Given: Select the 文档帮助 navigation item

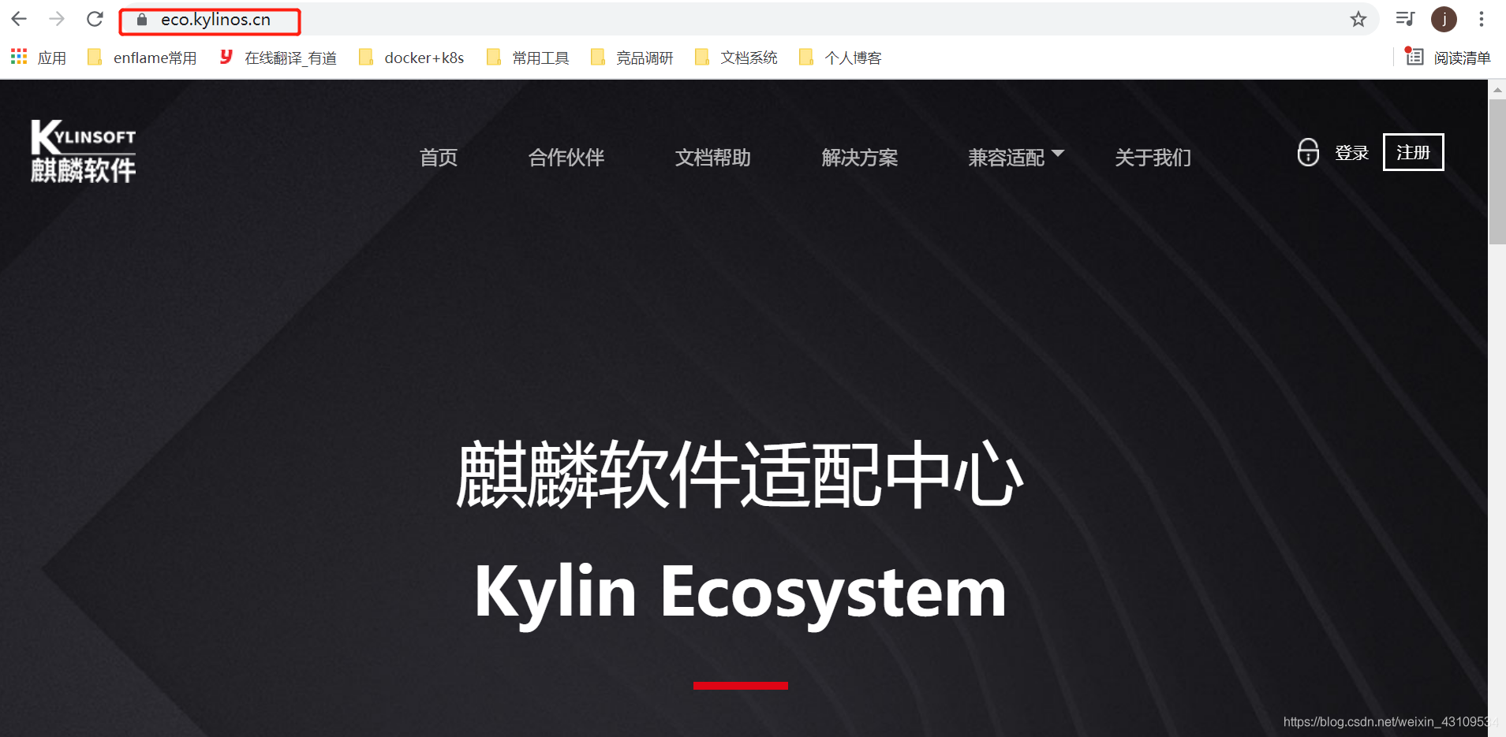Looking at the screenshot, I should pos(712,158).
